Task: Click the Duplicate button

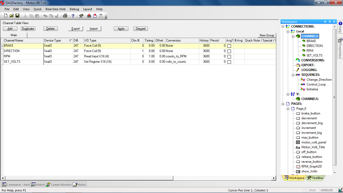Action: click(x=28, y=29)
